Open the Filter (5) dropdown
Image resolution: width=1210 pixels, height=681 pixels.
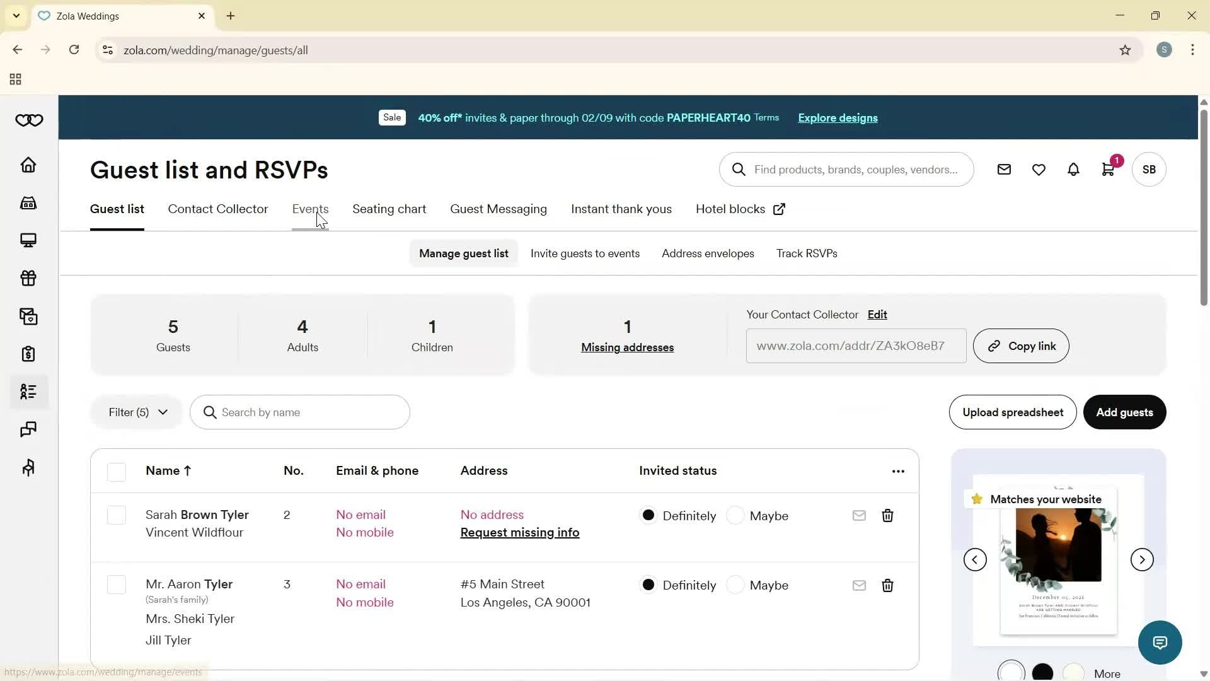[x=135, y=412]
